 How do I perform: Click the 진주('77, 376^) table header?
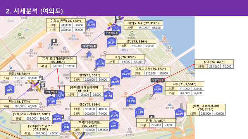click(90, 105)
